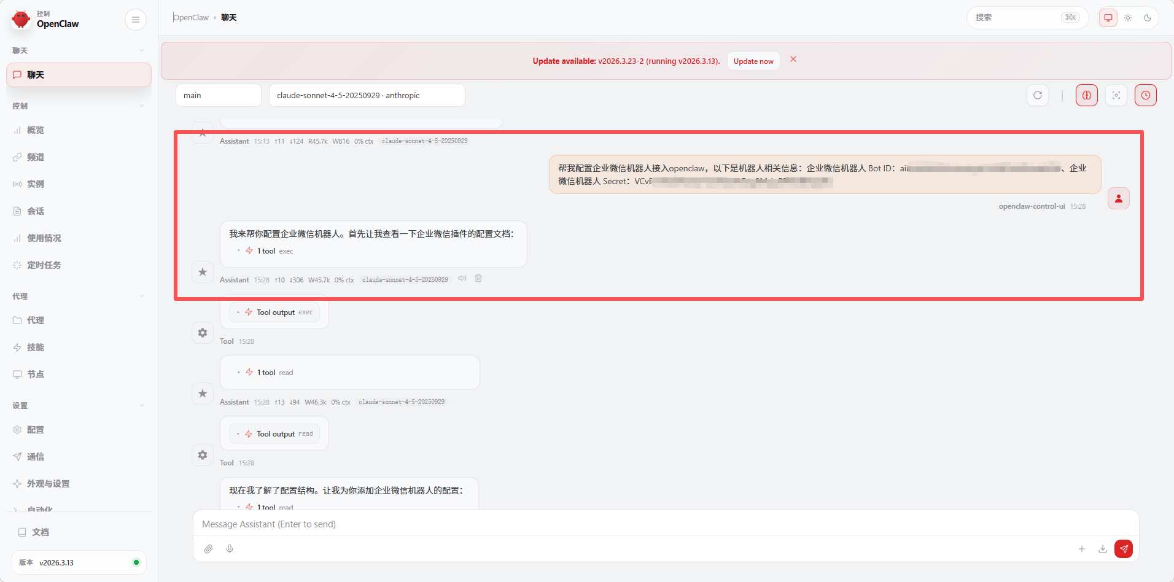Click the refresh chat icon

coord(1038,95)
